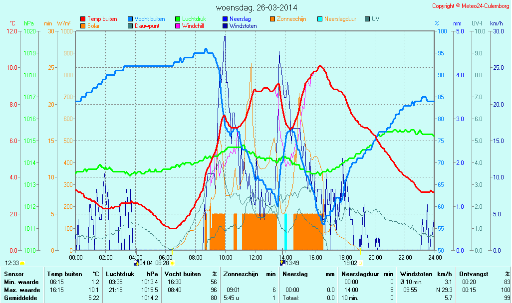Click the gray UV legend swatch

tap(367, 19)
